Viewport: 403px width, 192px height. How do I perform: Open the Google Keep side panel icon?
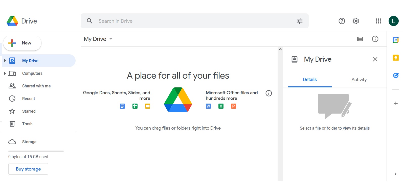(x=396, y=58)
